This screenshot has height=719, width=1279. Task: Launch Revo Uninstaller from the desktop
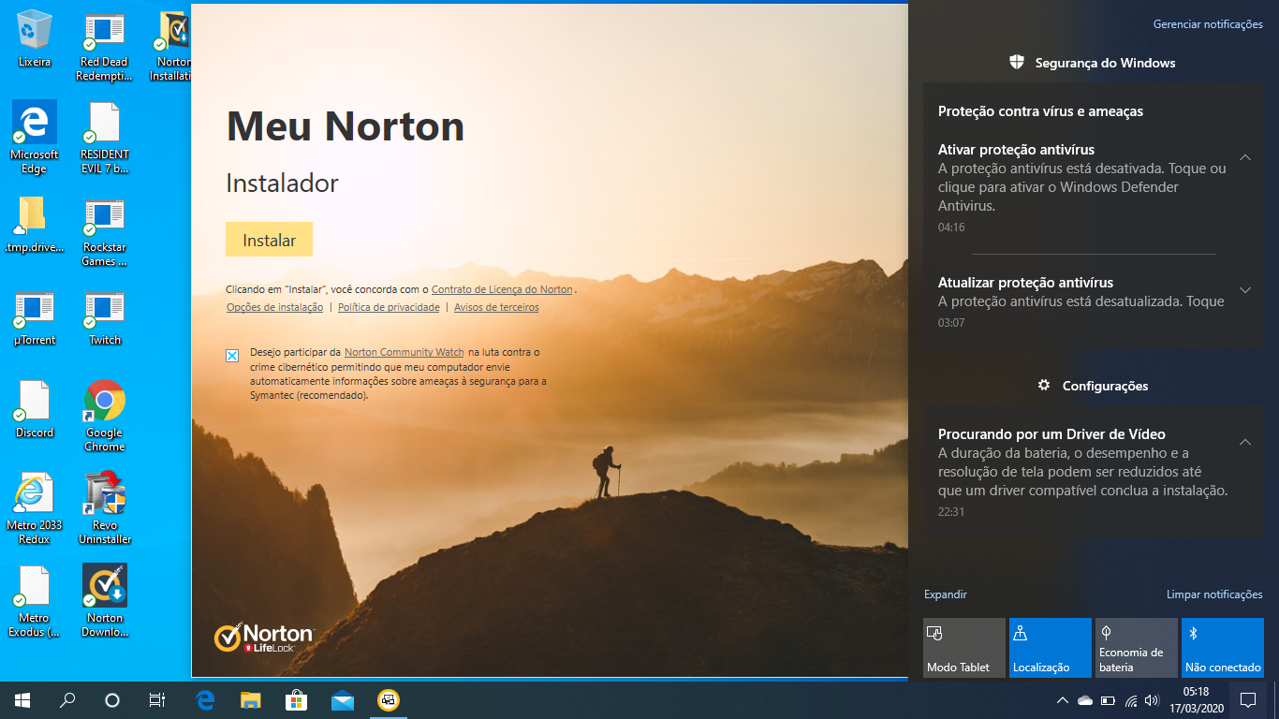pyautogui.click(x=104, y=509)
